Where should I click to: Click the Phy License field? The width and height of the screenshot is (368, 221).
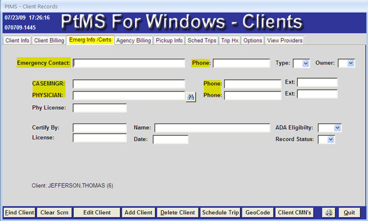click(x=100, y=108)
